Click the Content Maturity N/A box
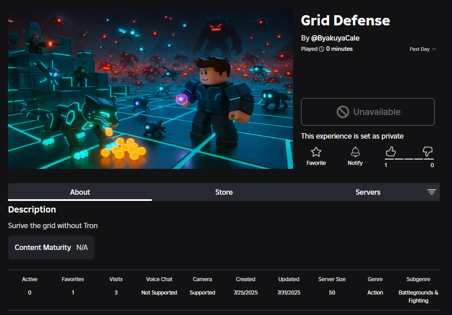The width and height of the screenshot is (452, 315). [51, 248]
